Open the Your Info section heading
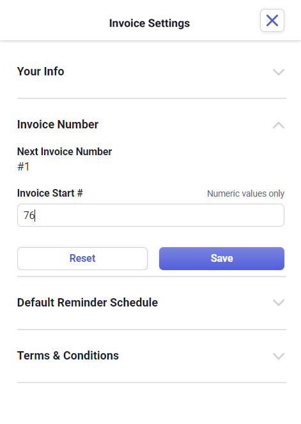 click(41, 72)
